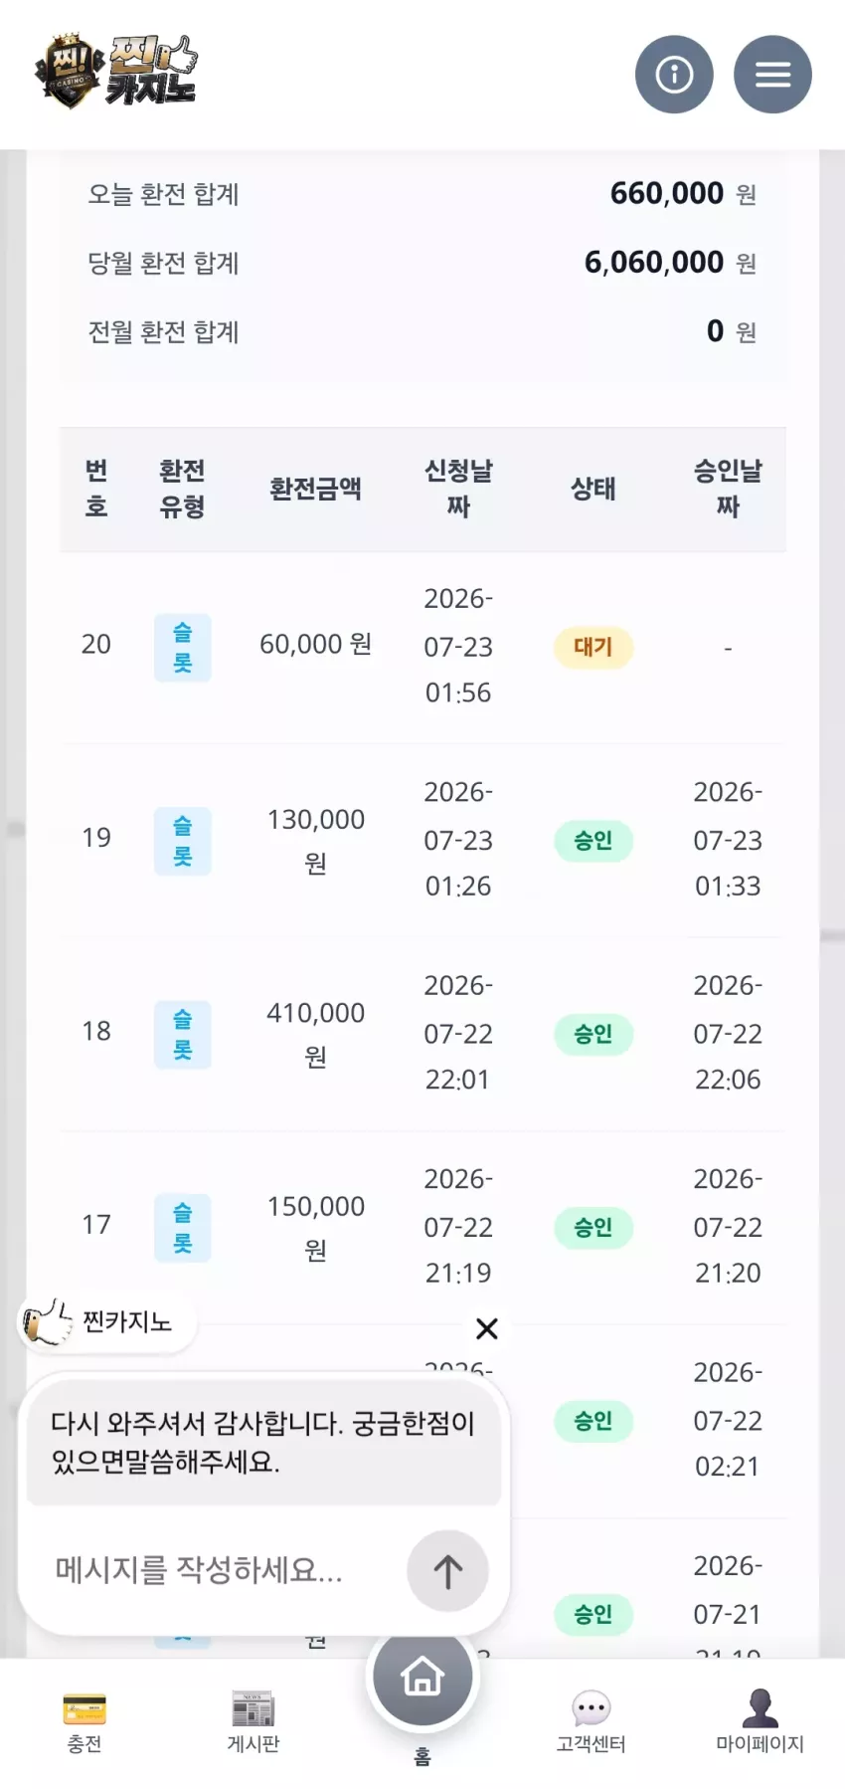The image size is (845, 1789).
Task: Click the 상태 column header
Action: [x=593, y=489]
